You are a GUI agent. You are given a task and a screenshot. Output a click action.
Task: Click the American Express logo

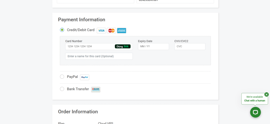pos(122,31)
